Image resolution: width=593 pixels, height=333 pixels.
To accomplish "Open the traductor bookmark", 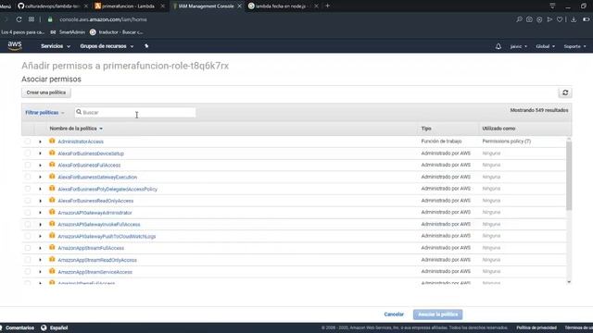I will click(117, 32).
